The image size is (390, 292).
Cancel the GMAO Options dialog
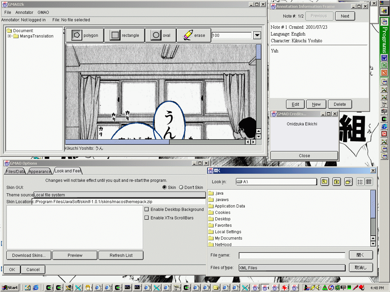point(33,269)
